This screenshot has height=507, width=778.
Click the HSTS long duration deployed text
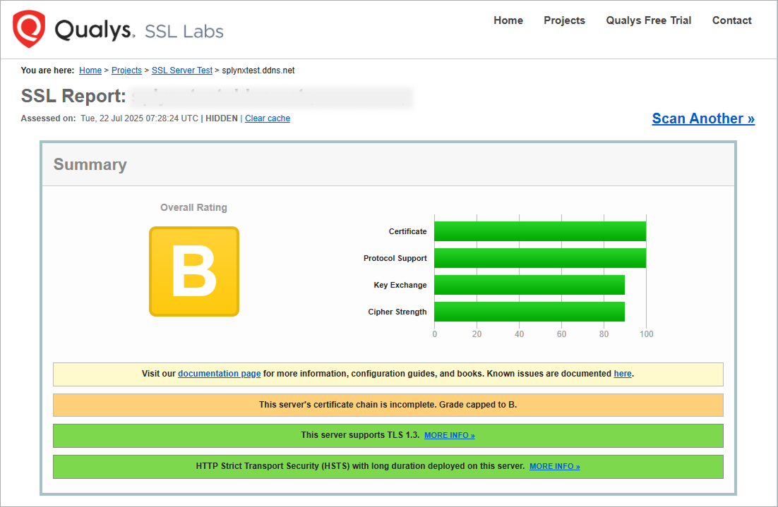360,466
